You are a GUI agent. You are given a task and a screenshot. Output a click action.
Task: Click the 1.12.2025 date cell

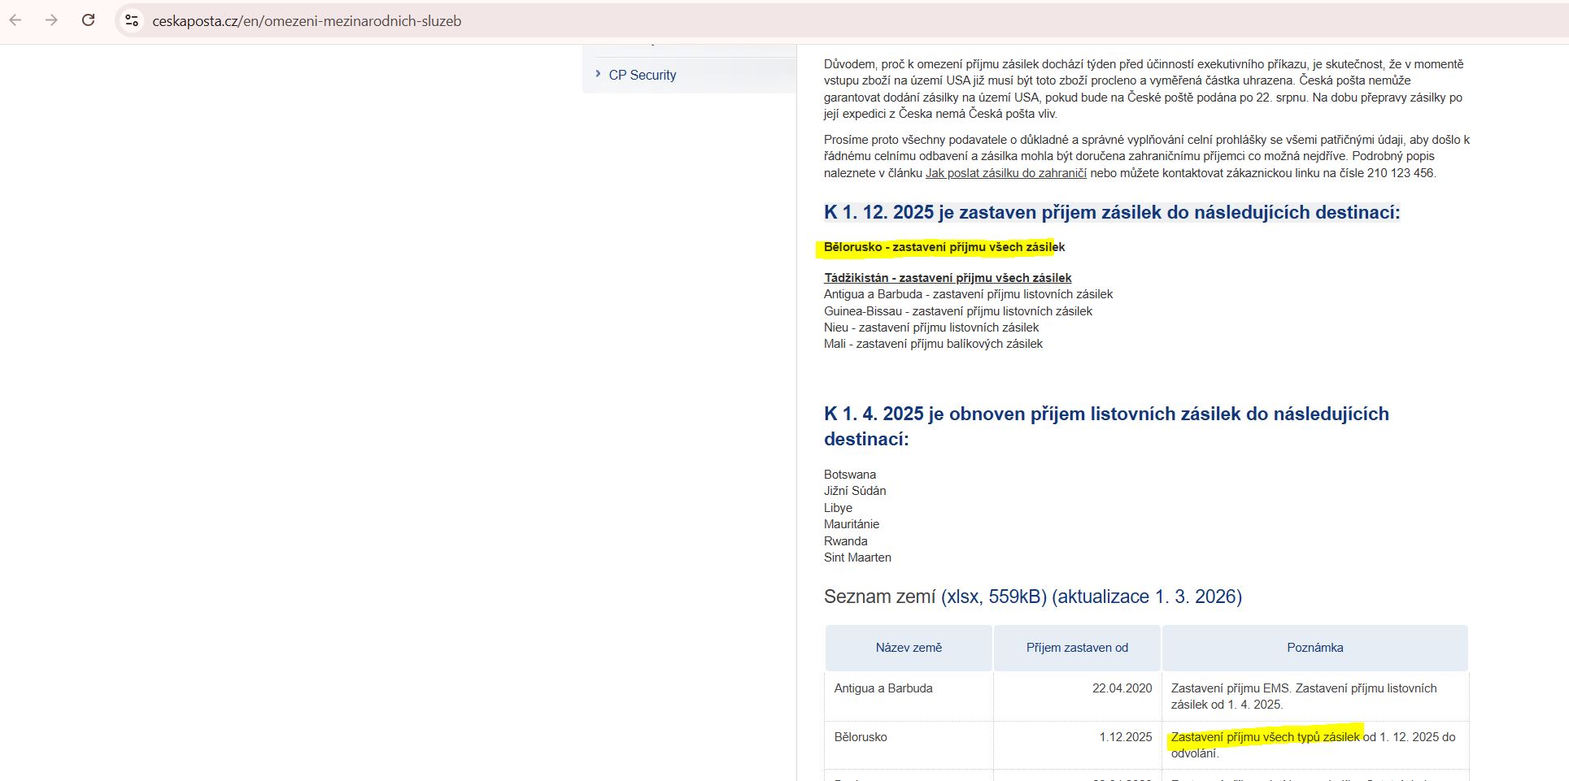click(1125, 737)
